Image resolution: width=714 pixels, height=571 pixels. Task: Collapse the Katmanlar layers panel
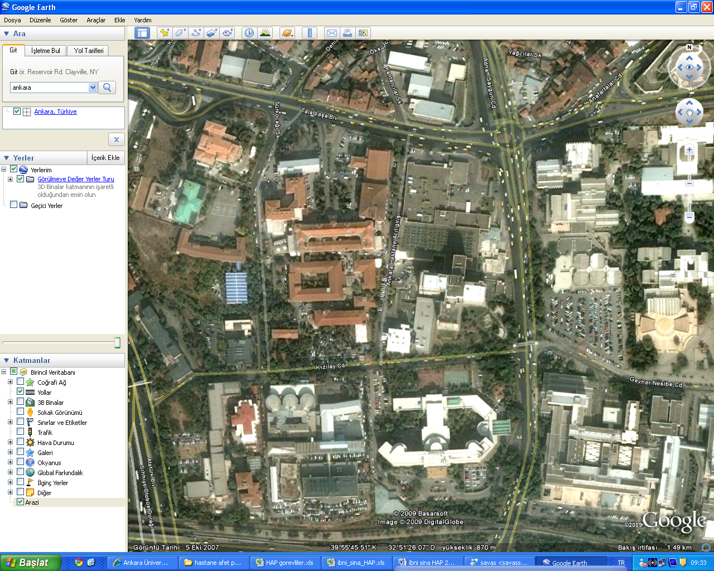6,360
